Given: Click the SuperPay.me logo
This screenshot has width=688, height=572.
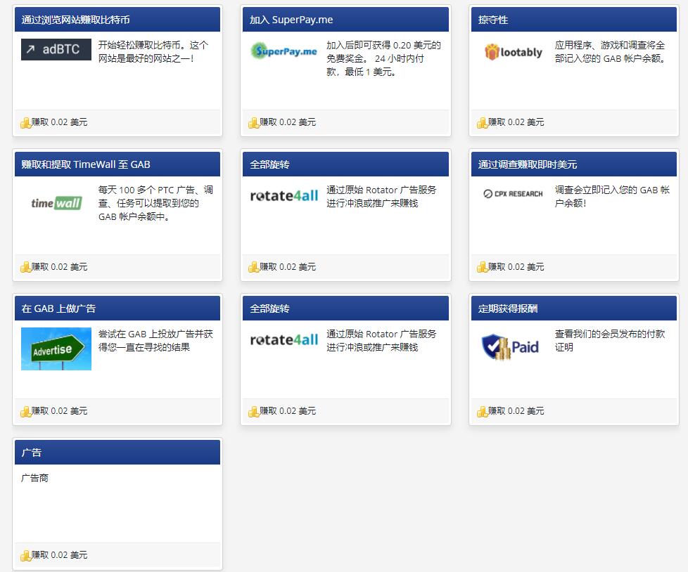Looking at the screenshot, I should [x=284, y=51].
